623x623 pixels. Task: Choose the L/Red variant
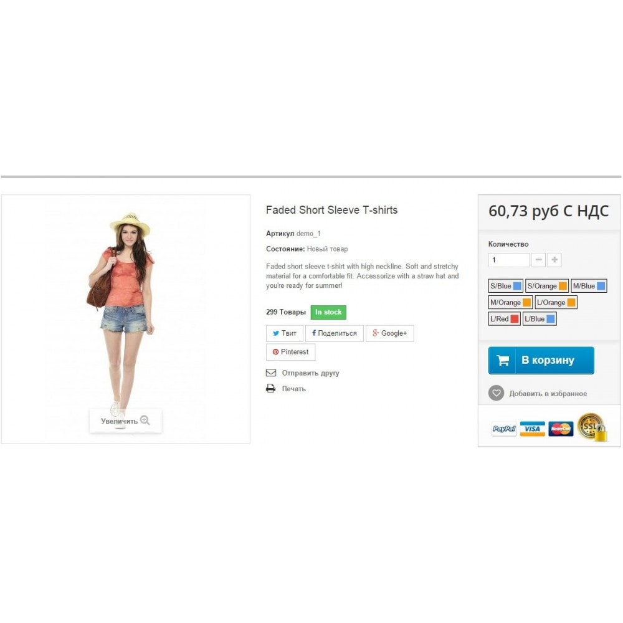pos(504,318)
